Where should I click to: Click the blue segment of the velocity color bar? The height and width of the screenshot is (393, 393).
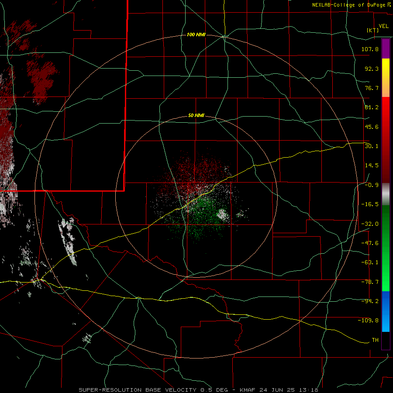[386, 311]
